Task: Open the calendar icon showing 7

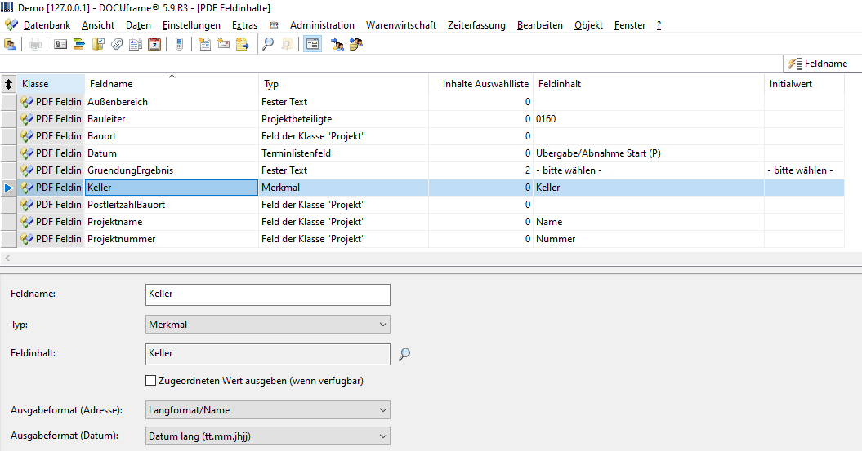Action: click(154, 44)
